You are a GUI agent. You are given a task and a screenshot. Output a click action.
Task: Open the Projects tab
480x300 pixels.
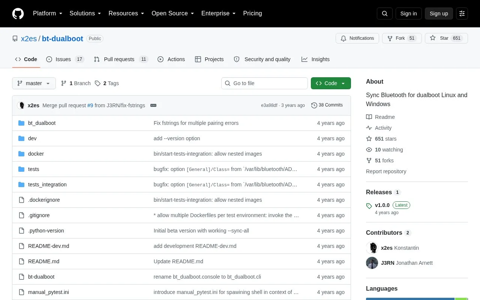click(x=209, y=59)
